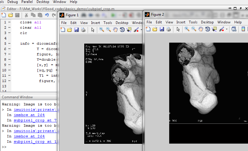Open last subpixel_crop link in Command Window
The width and height of the screenshot is (248, 151).
pyautogui.click(x=35, y=142)
